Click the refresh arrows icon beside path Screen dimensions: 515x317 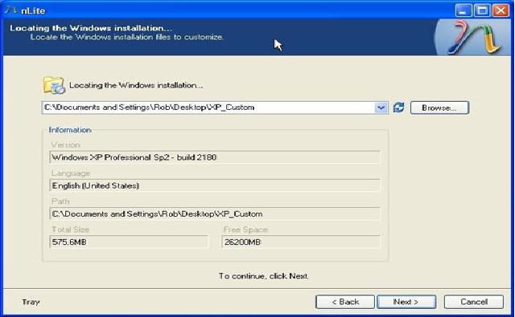[399, 108]
